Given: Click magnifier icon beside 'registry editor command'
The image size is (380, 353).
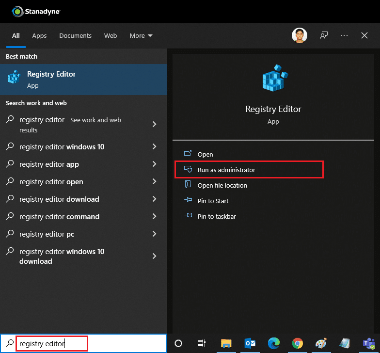Looking at the screenshot, I should [10, 216].
